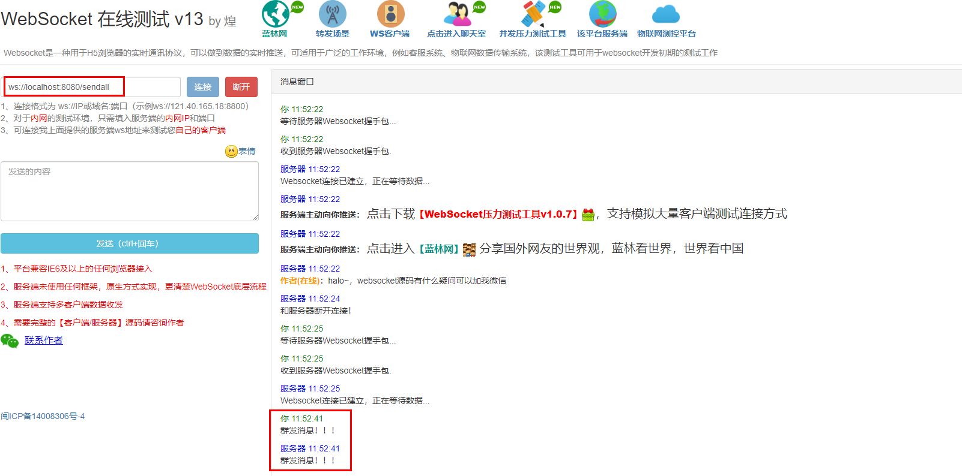Focus the 发送的内容 message textarea
962x476 pixels.
(130, 191)
